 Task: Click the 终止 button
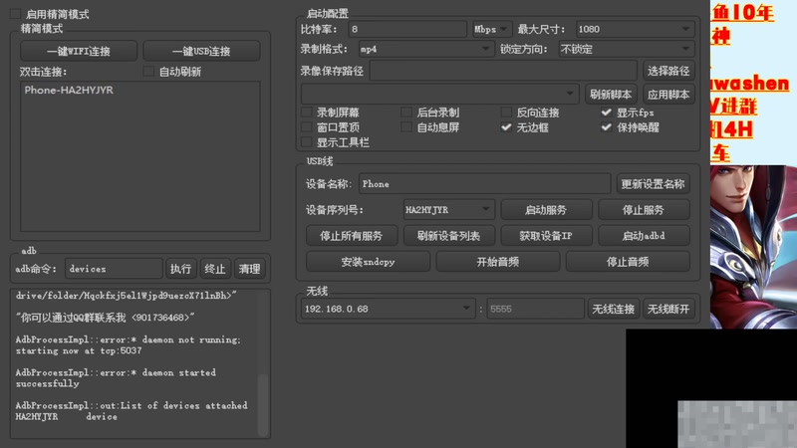(214, 268)
